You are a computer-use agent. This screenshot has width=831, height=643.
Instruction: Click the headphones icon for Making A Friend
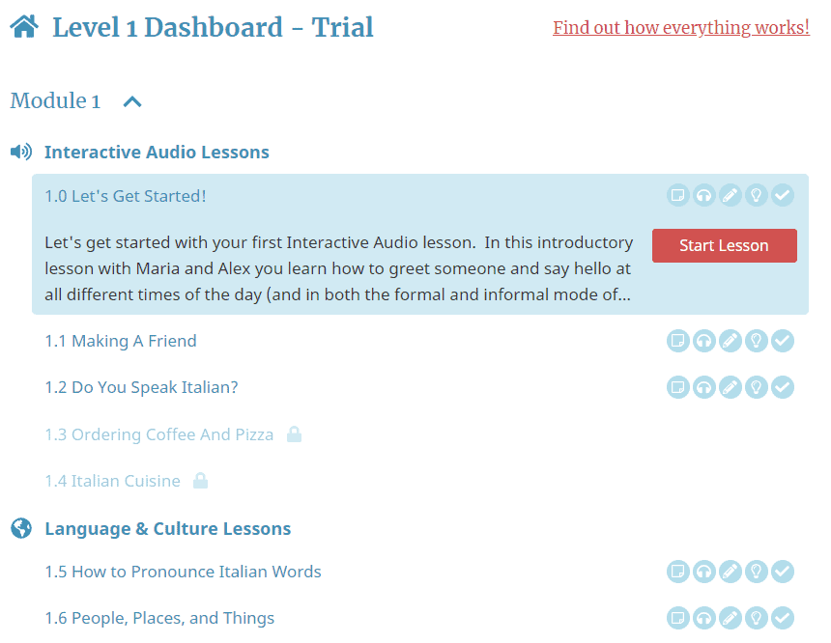point(703,341)
